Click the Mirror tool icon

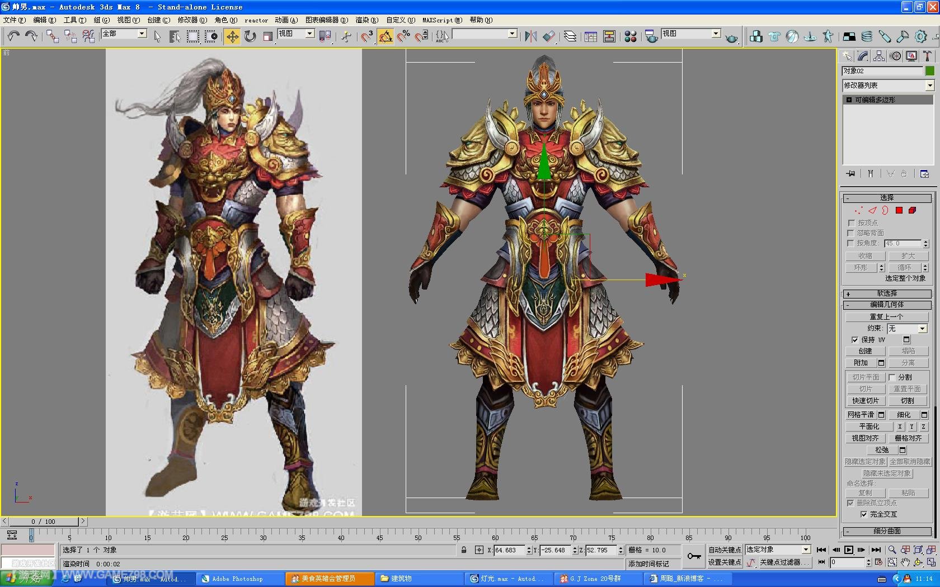(530, 36)
